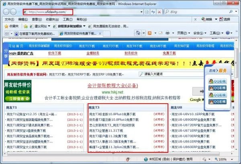Click the horizontal scrollbar thumb
Screen dimensions: 241x164
point(113,154)
